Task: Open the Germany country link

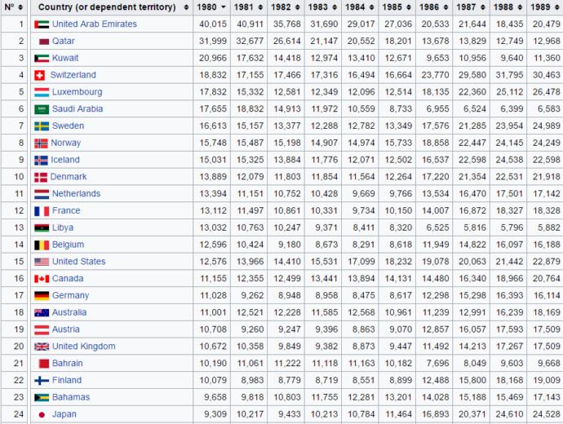Action: (70, 296)
